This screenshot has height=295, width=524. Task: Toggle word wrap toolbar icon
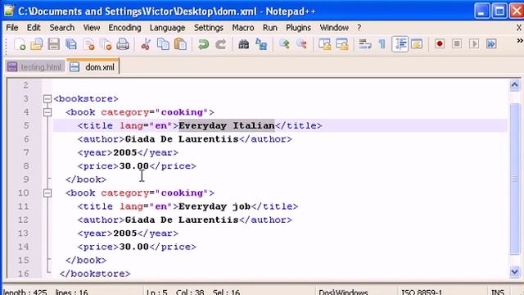click(x=365, y=44)
